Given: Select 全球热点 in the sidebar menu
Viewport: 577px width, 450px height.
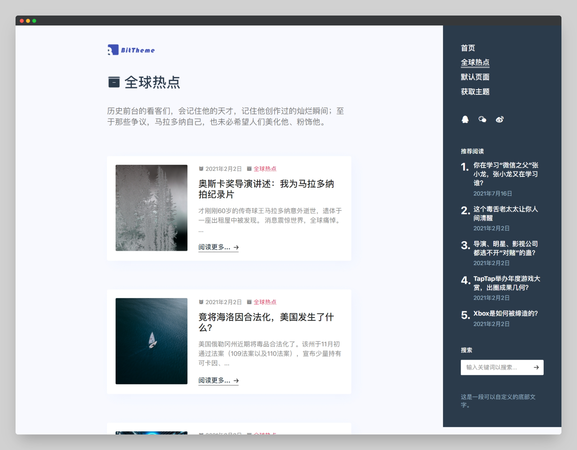Looking at the screenshot, I should (x=475, y=62).
